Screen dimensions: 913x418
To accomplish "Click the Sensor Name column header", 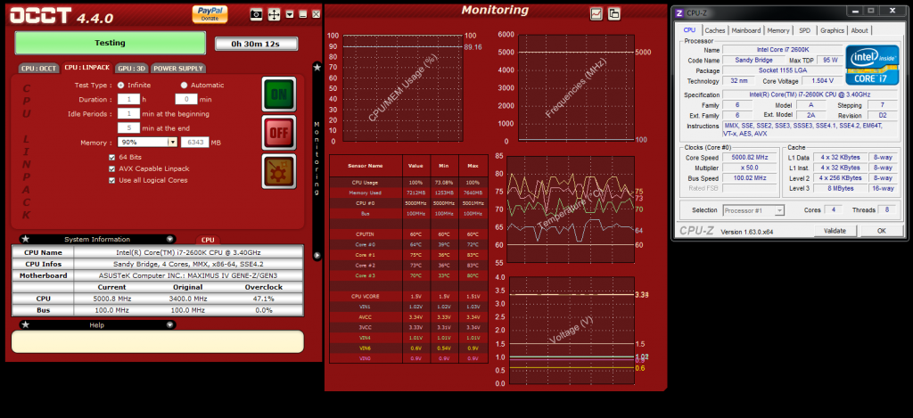I will (x=366, y=166).
